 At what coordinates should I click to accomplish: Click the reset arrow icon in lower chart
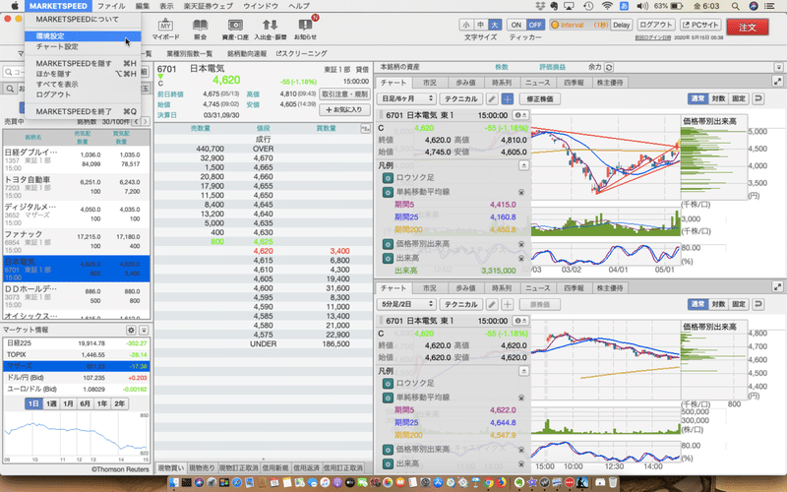click(x=757, y=304)
